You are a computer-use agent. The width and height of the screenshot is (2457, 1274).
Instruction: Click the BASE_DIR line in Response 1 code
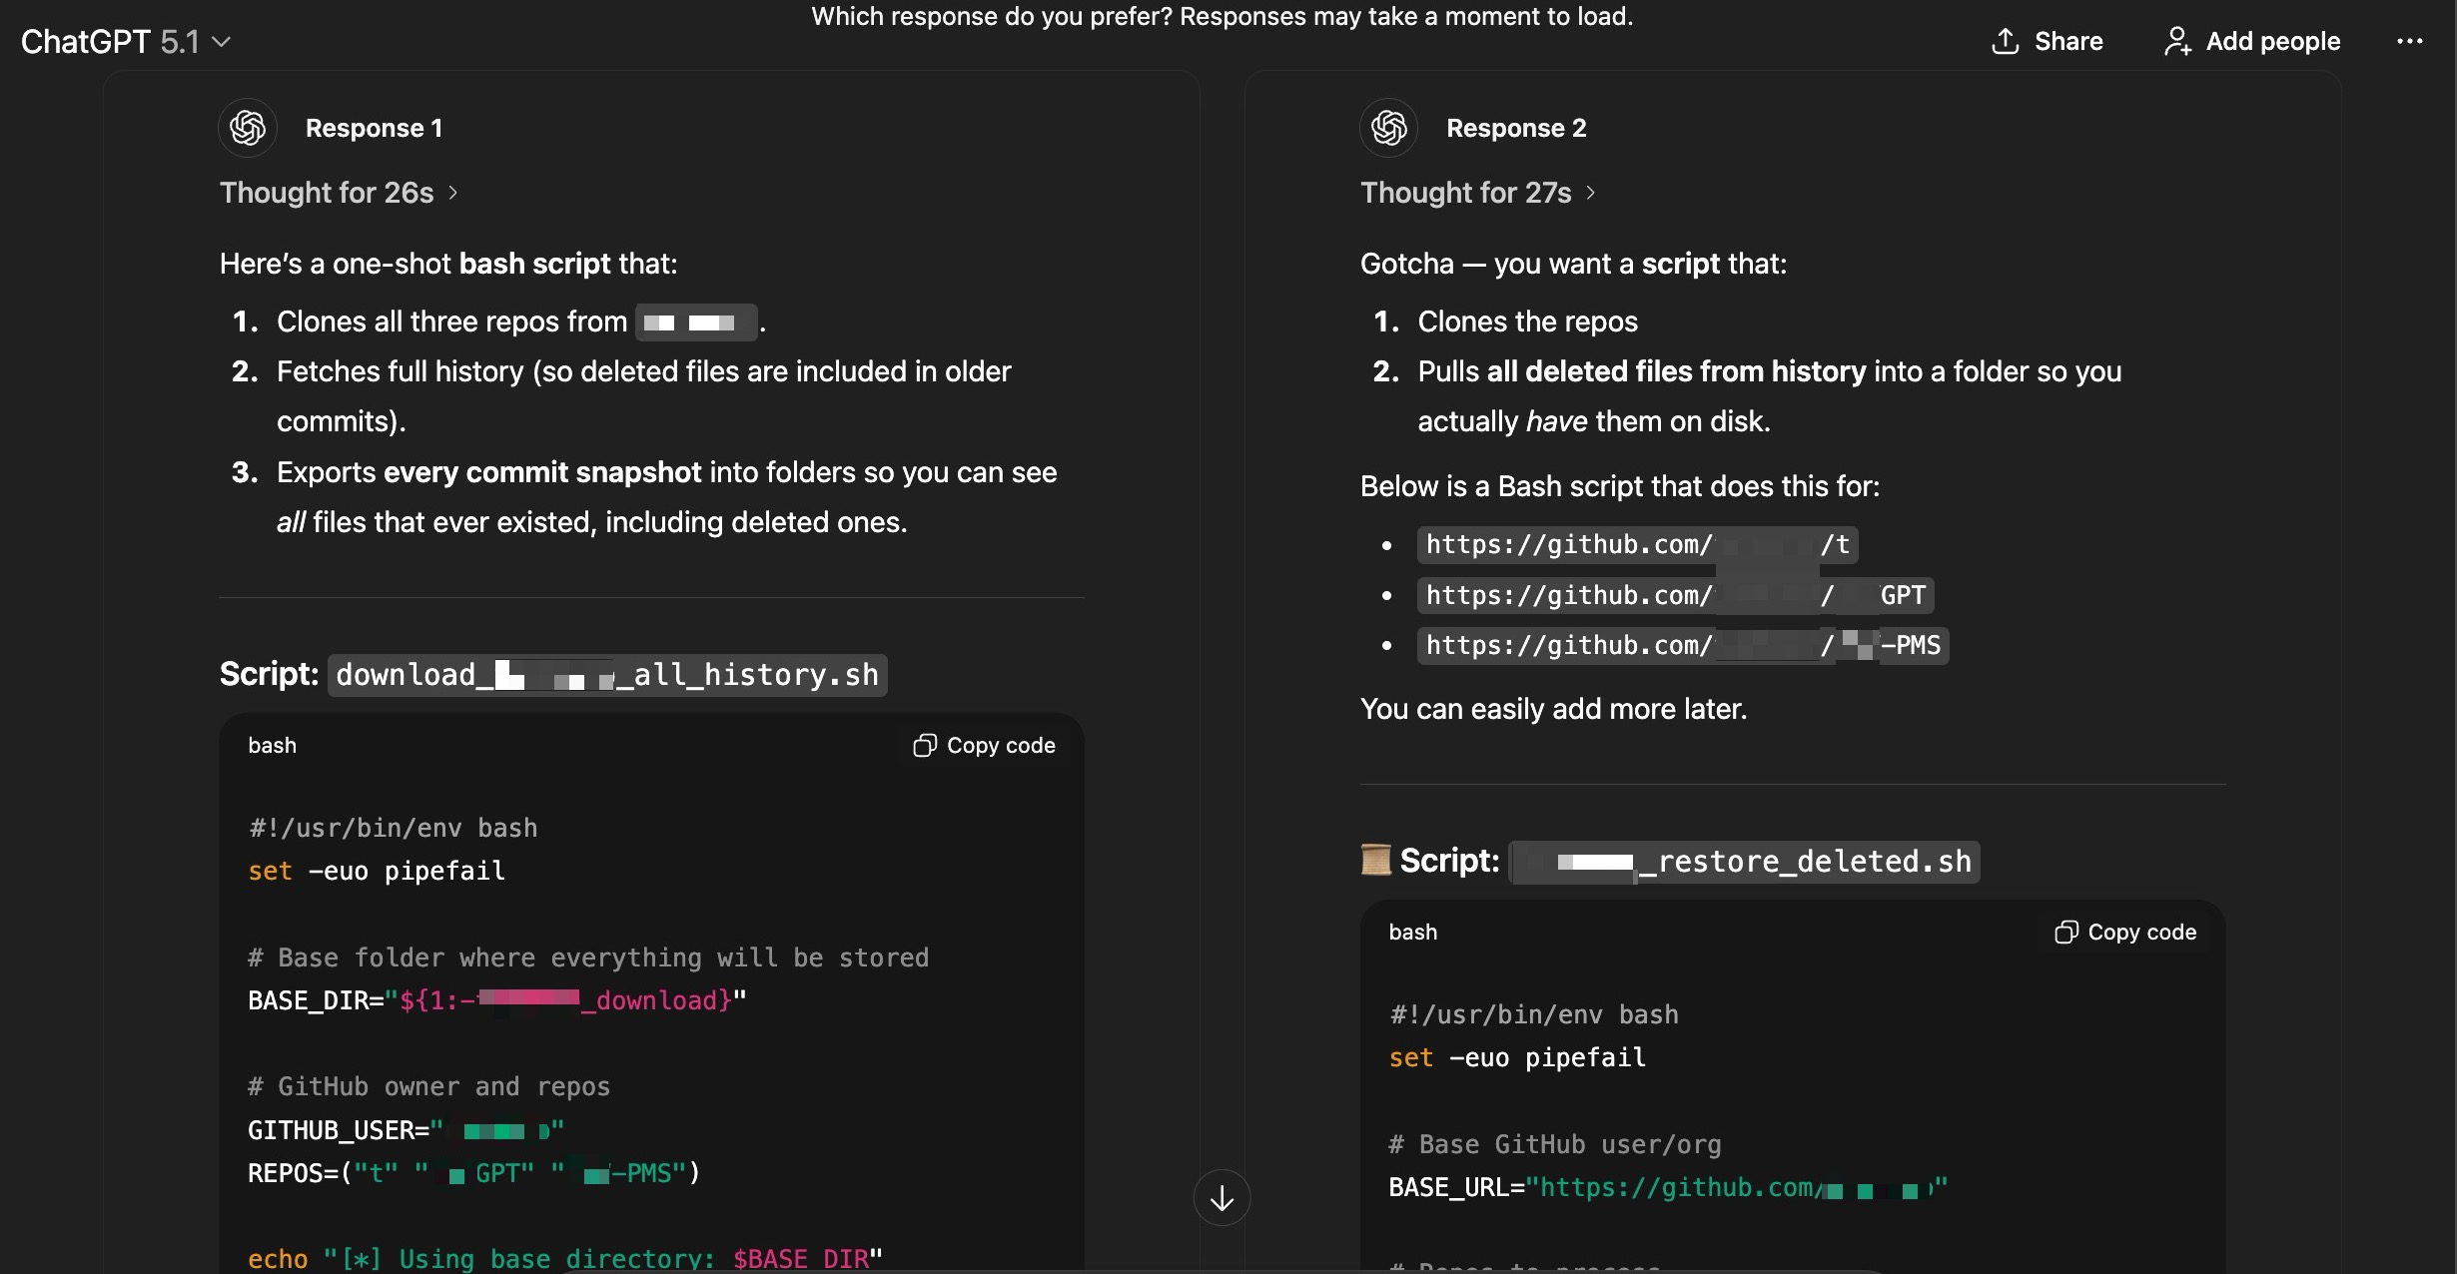click(497, 1000)
